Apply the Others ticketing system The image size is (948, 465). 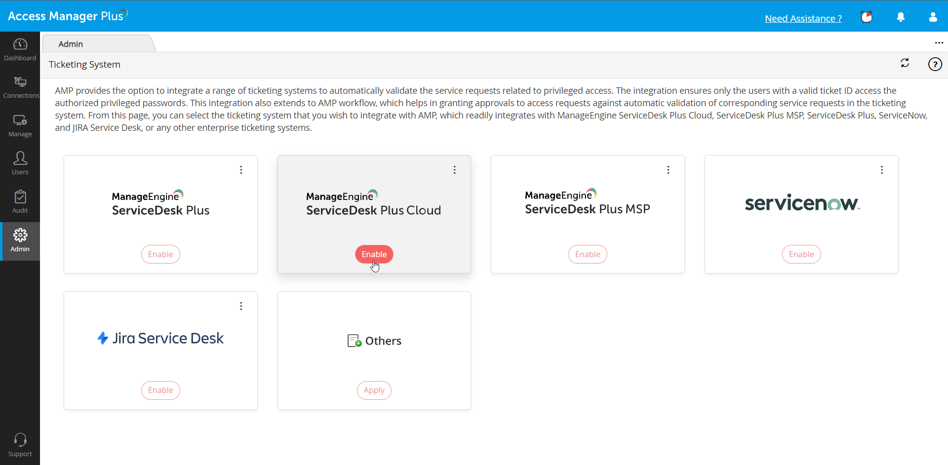pos(374,390)
